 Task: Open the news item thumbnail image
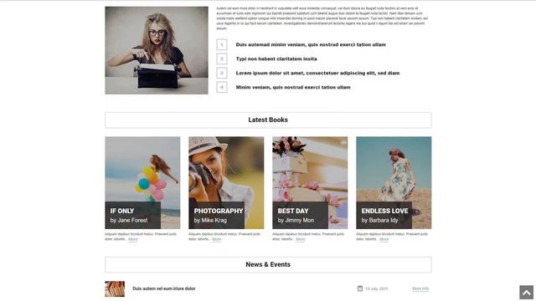[115, 288]
